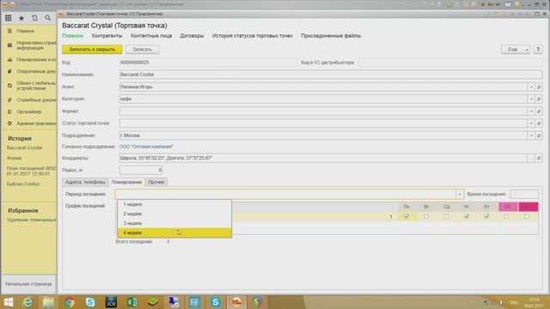The image size is (550, 309).
Task: Open ООО "Оптовая компания" link
Action: [x=147, y=147]
